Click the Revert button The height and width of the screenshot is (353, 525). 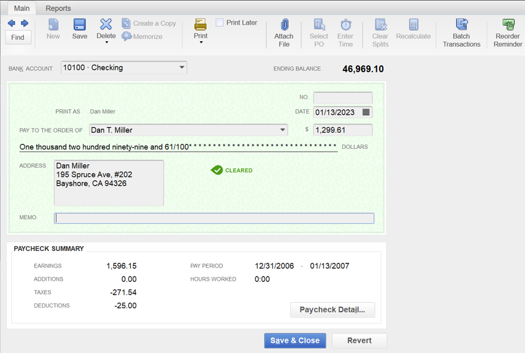pyautogui.click(x=359, y=340)
